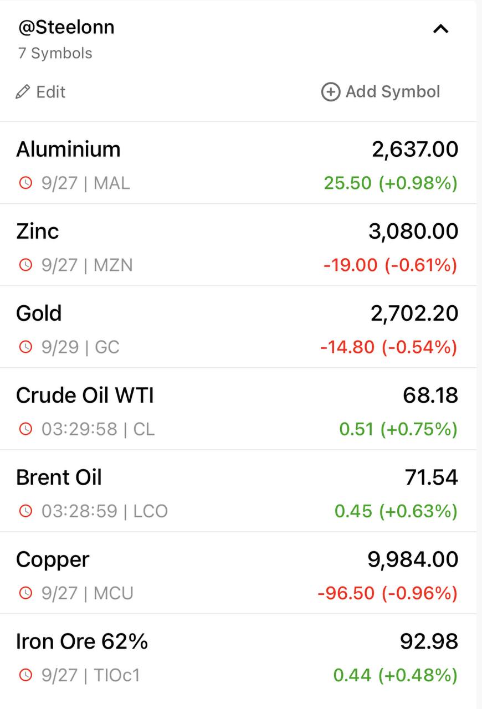Click the clock icon in the Zinc row

pos(25,265)
